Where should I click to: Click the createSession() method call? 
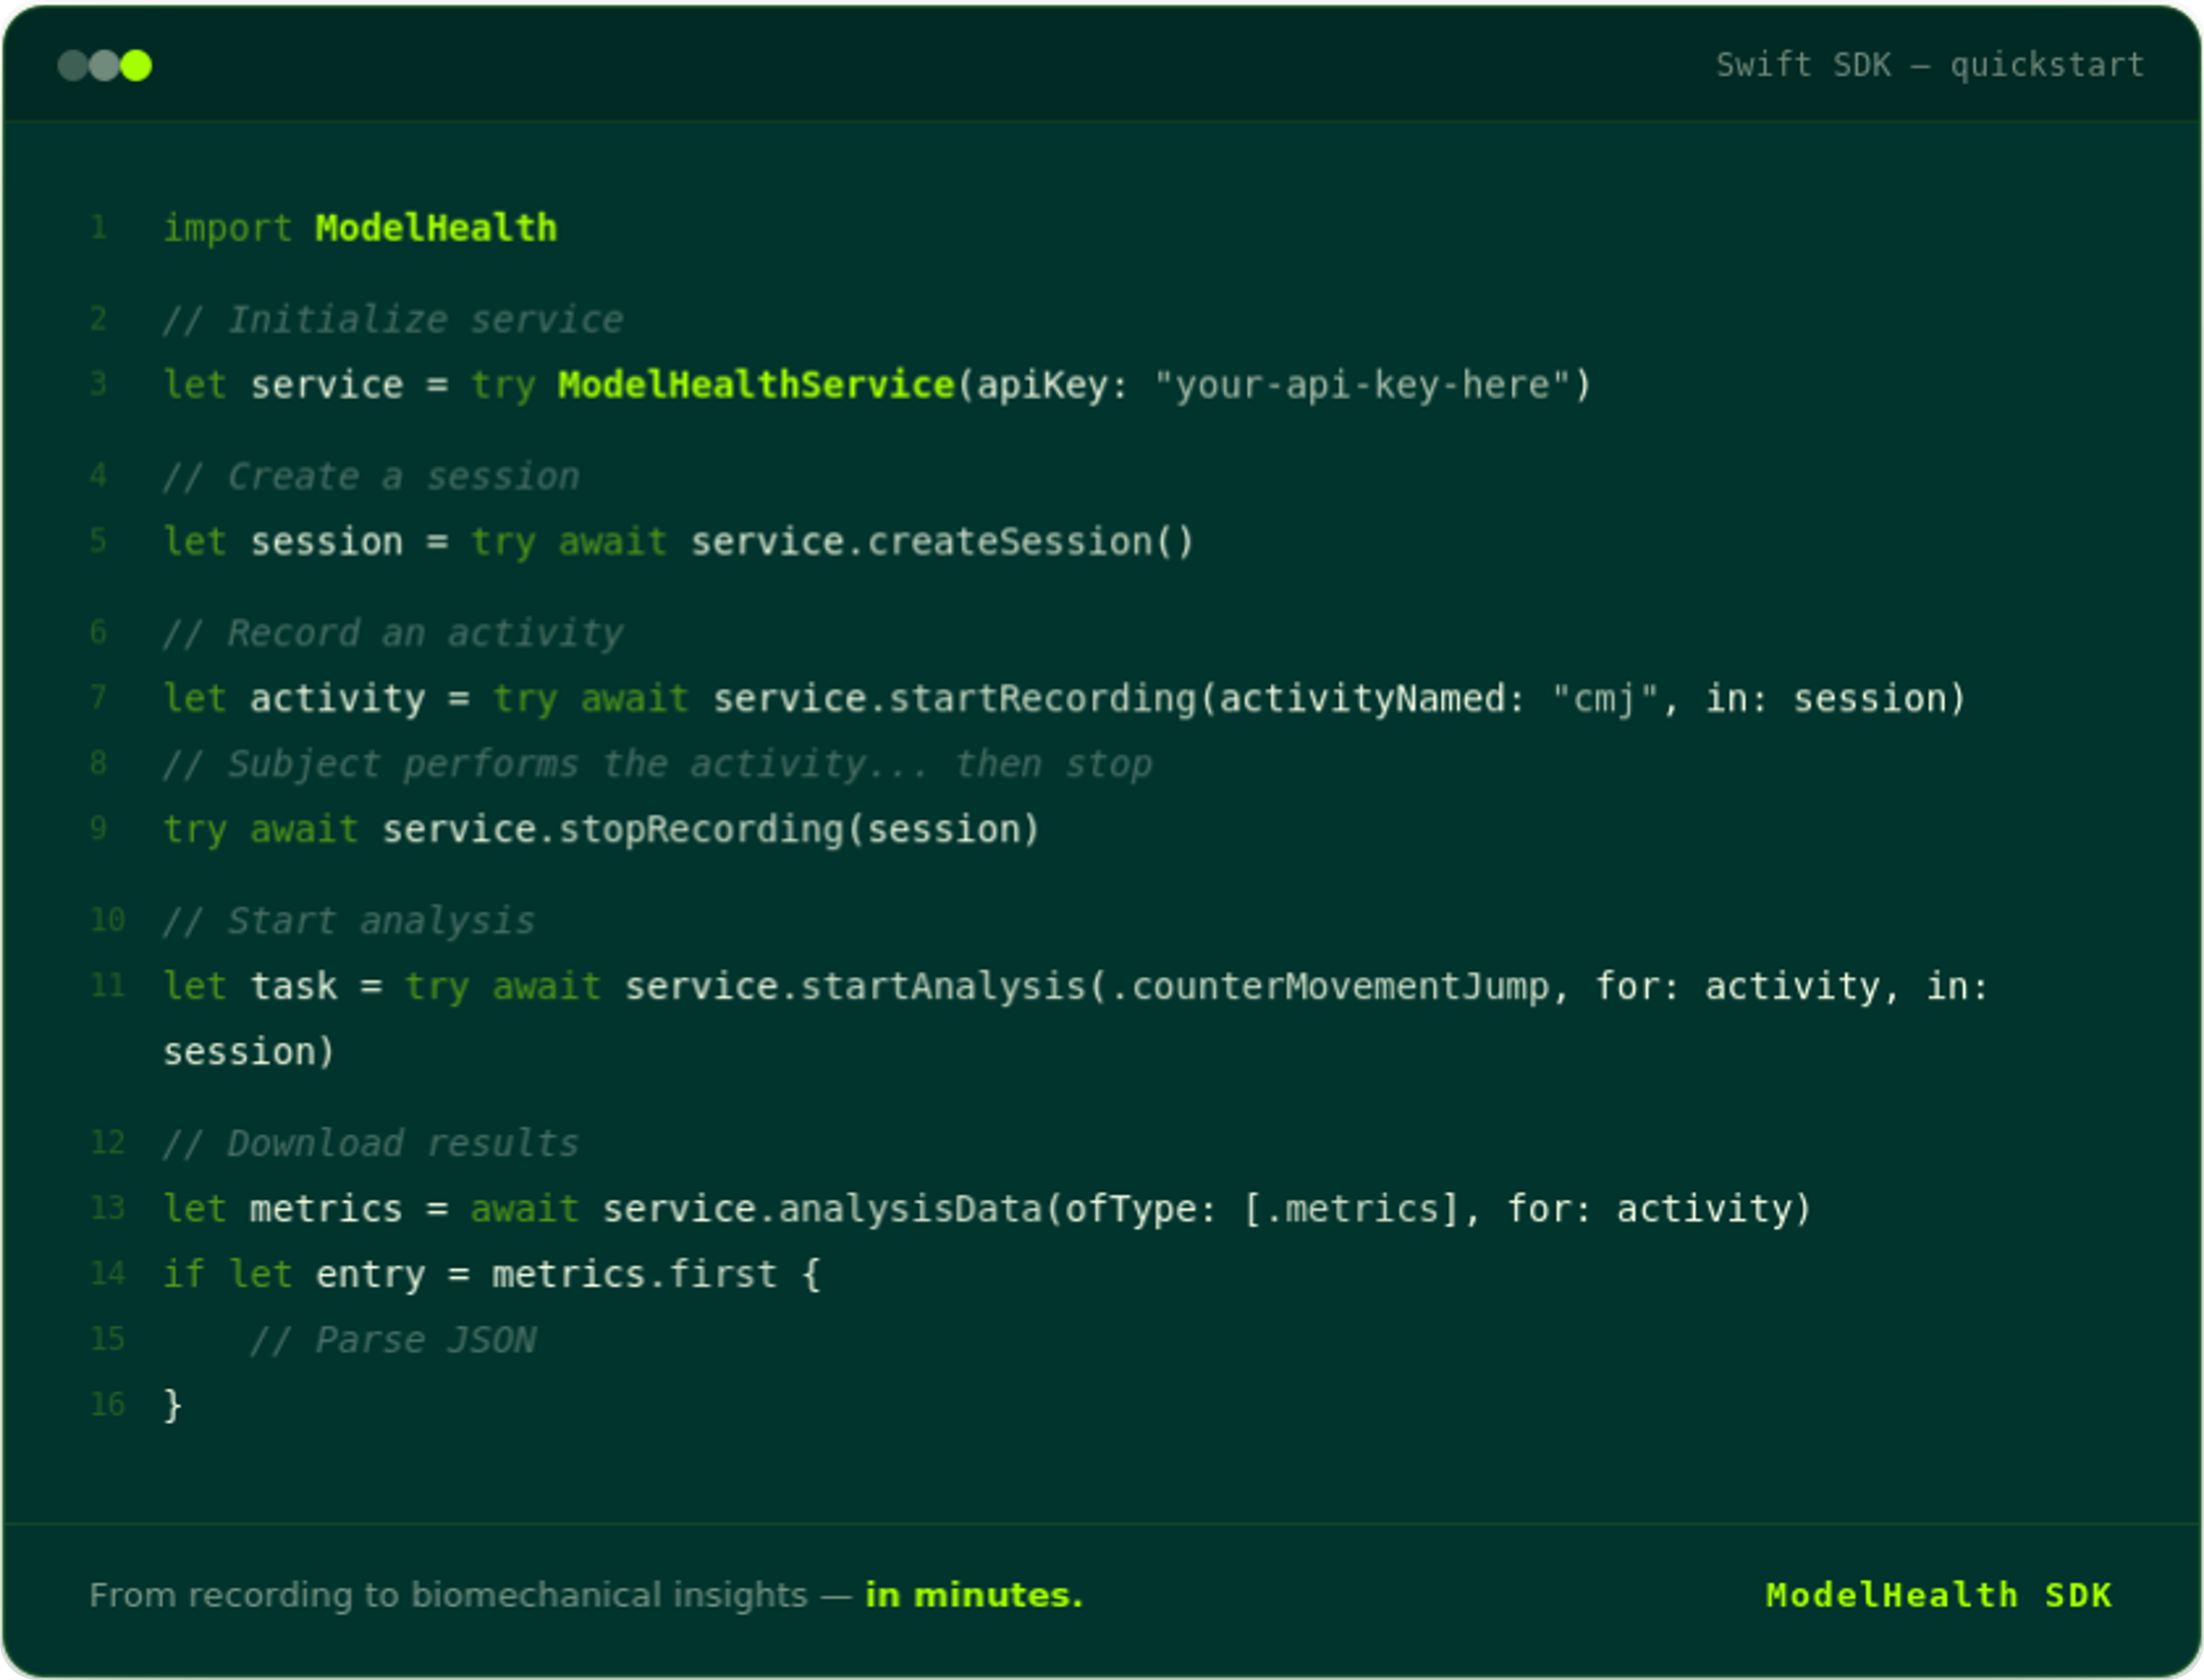[1030, 542]
